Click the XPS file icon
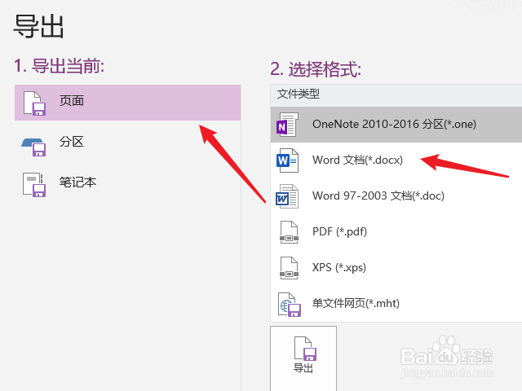The image size is (522, 391). click(289, 268)
